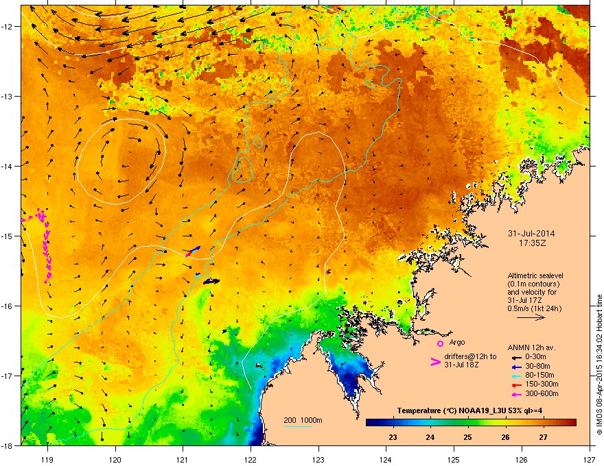This screenshot has height=466, width=604.
Task: Click the 0.5m/s velocity scale arrow
Action: point(531,317)
